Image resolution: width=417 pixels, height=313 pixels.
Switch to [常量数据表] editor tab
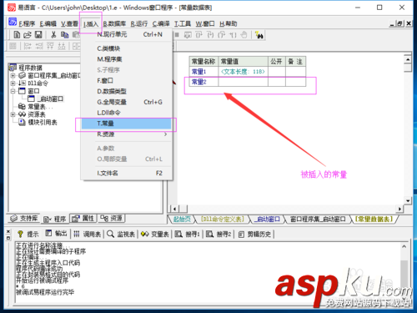(x=374, y=220)
